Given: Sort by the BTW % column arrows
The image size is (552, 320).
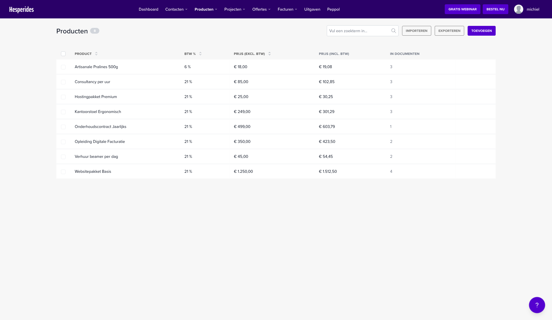Looking at the screenshot, I should (x=200, y=54).
